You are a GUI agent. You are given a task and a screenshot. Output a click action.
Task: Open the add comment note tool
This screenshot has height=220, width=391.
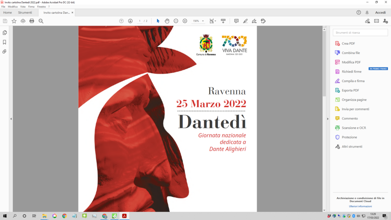click(236, 21)
